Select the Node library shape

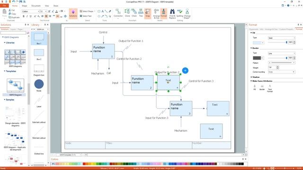click(x=39, y=85)
